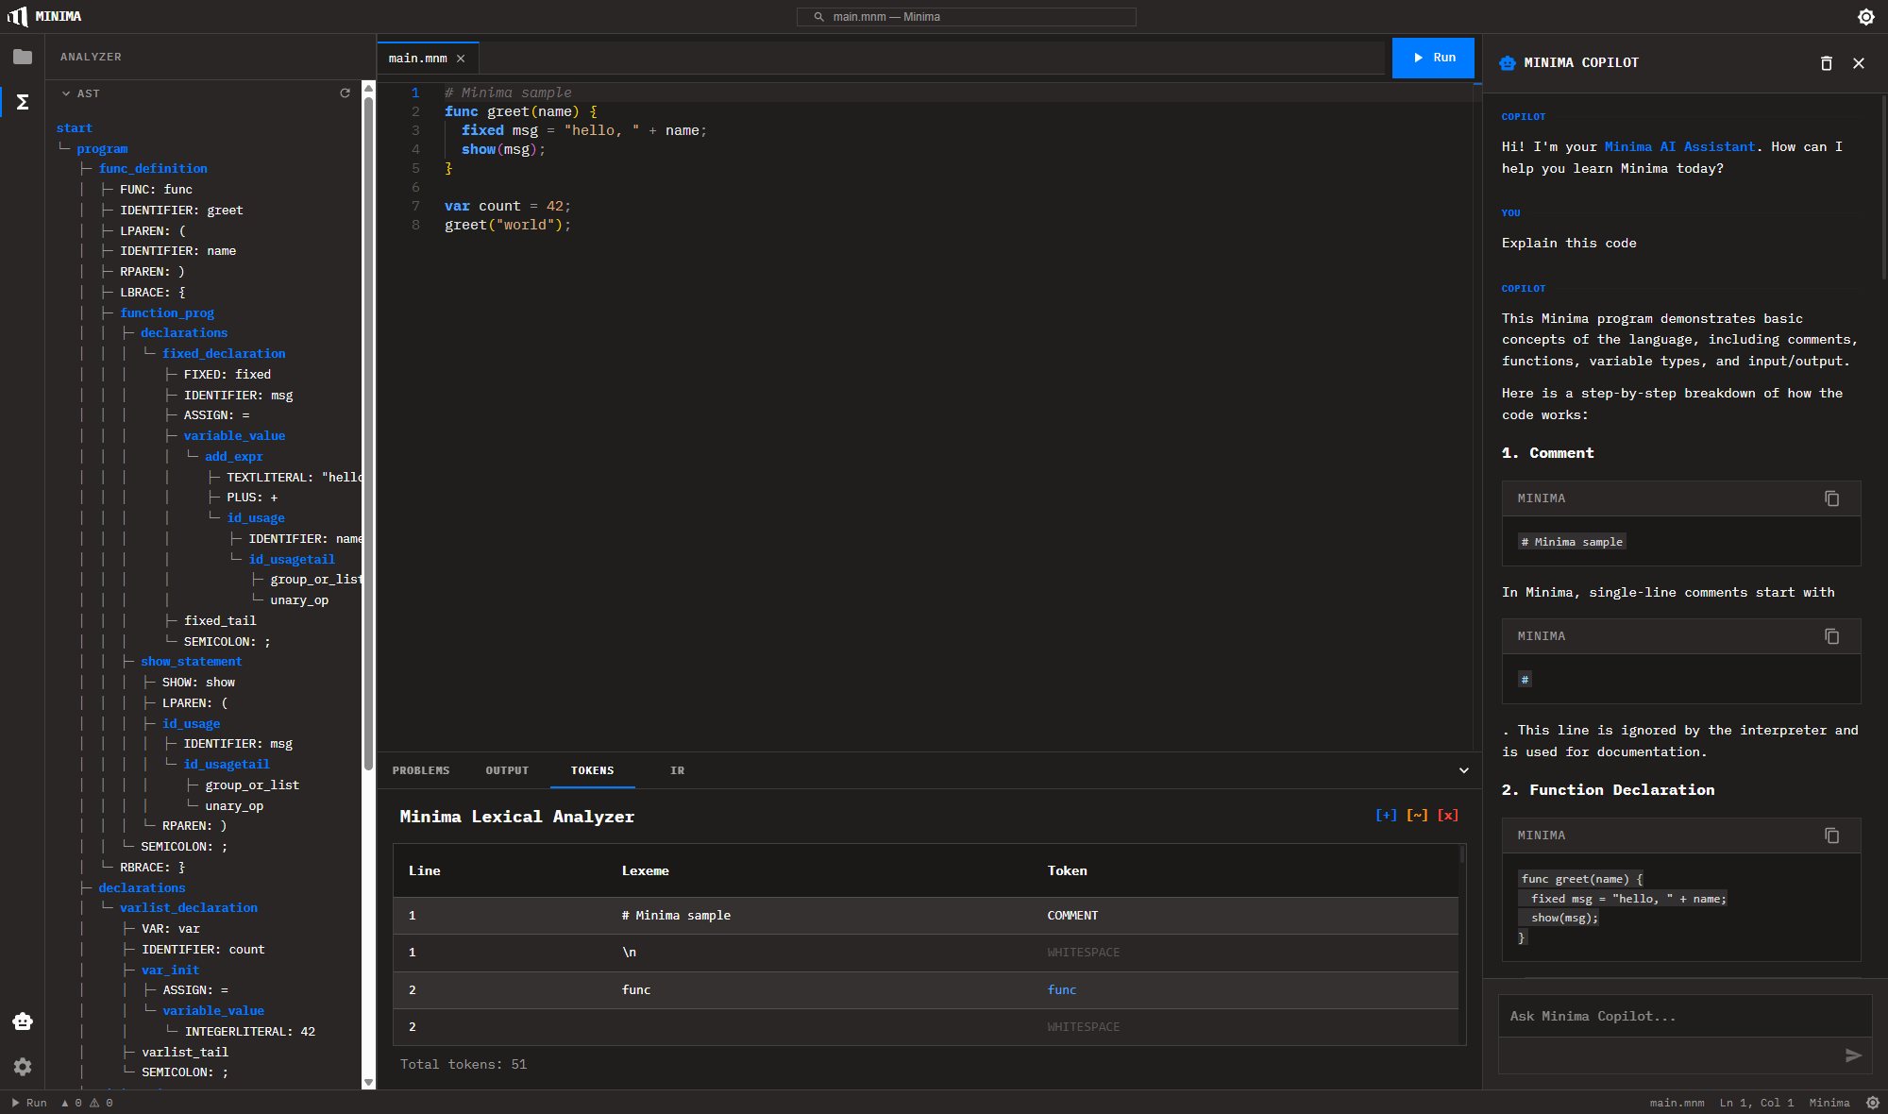The image size is (1888, 1114).
Task: Click the func token in tokens table
Action: click(1062, 990)
